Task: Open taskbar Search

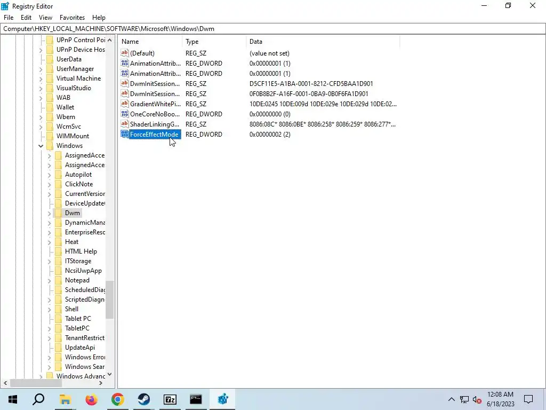Action: (38, 399)
